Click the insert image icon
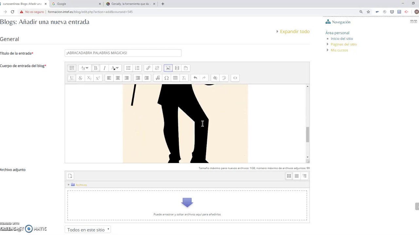 pyautogui.click(x=168, y=68)
